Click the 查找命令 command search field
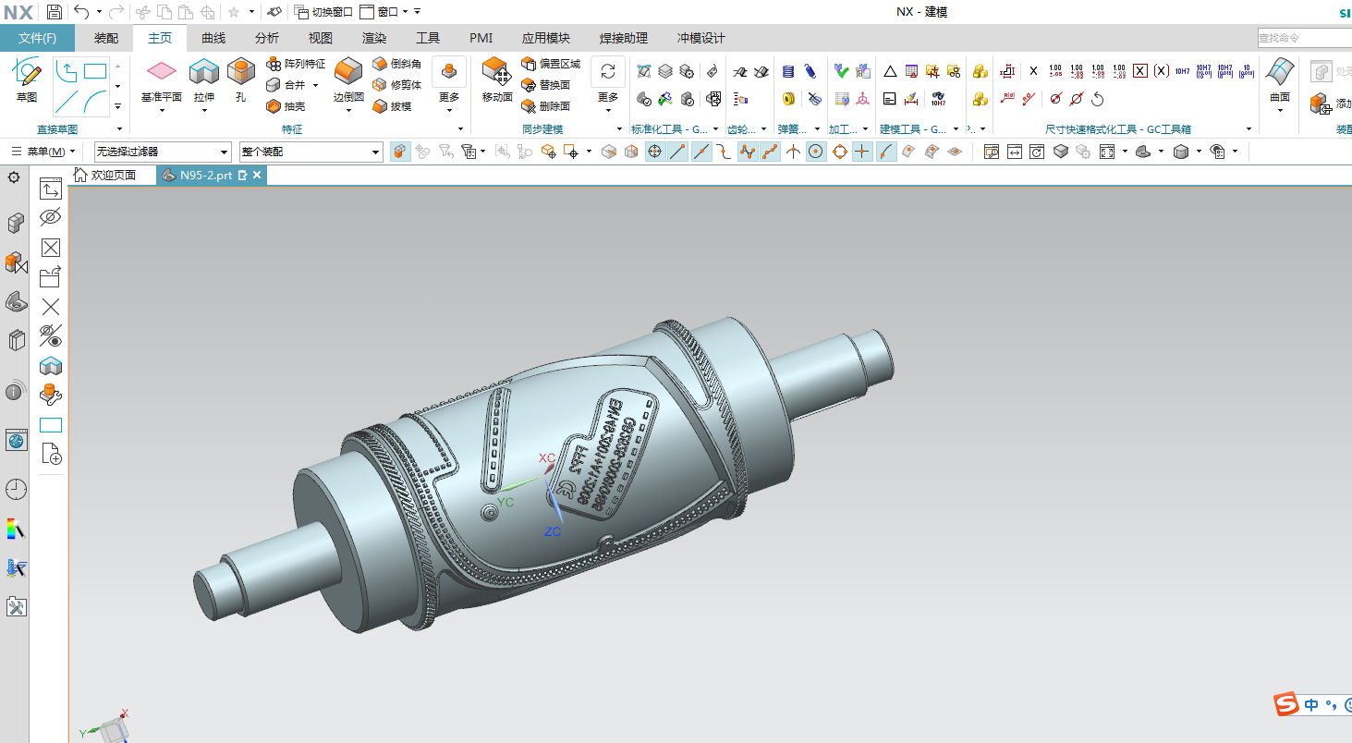The width and height of the screenshot is (1352, 743). click(1304, 38)
